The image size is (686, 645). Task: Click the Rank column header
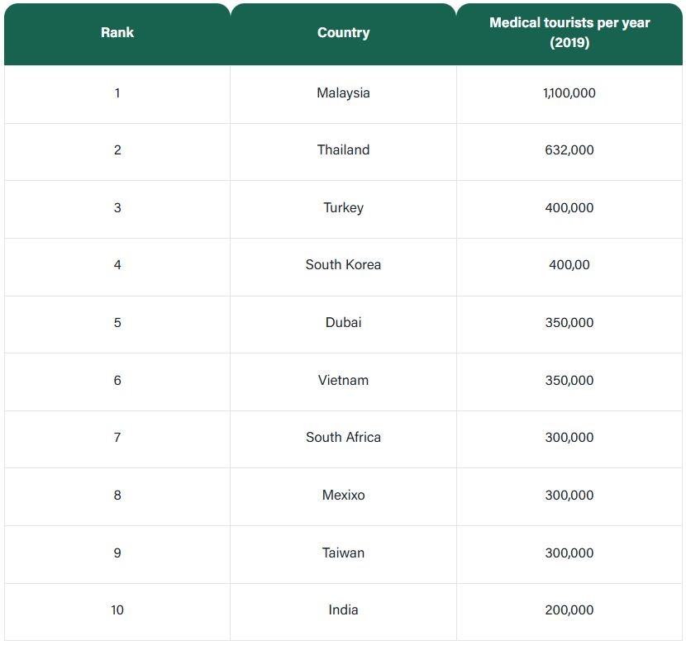117,33
